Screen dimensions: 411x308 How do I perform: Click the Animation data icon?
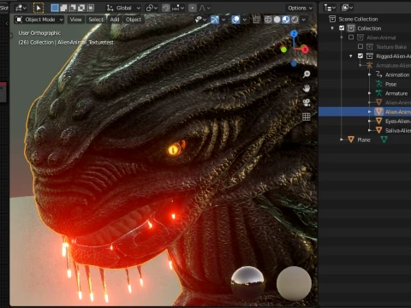378,74
